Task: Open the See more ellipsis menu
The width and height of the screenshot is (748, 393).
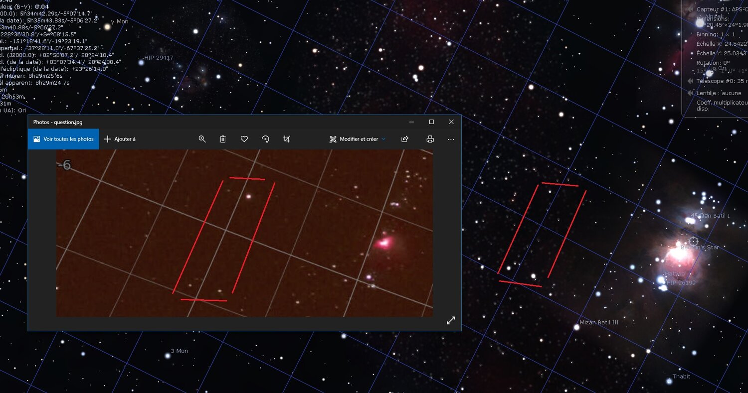Action: pos(451,139)
